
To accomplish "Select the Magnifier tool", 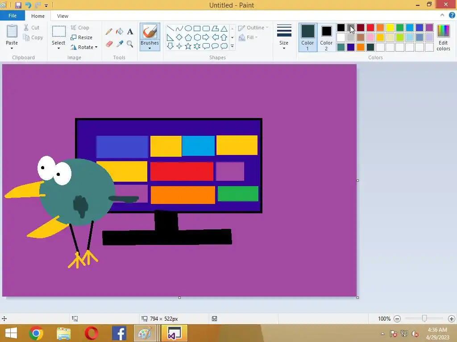I will pos(130,44).
